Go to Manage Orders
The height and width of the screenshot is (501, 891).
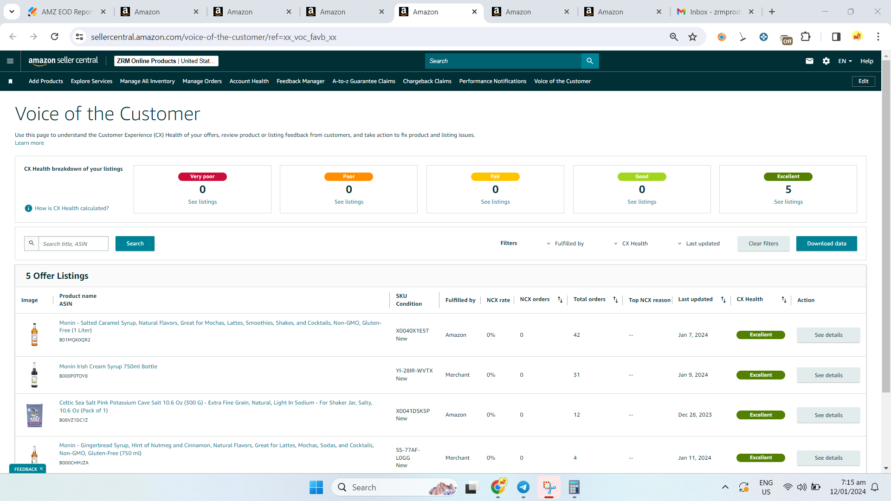pos(202,81)
